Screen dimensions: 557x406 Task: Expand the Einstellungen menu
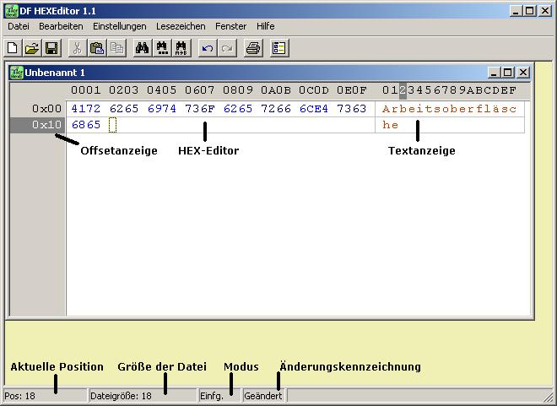click(x=119, y=26)
